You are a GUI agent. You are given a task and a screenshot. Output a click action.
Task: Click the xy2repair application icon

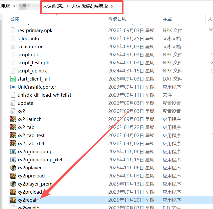[x=13, y=200]
